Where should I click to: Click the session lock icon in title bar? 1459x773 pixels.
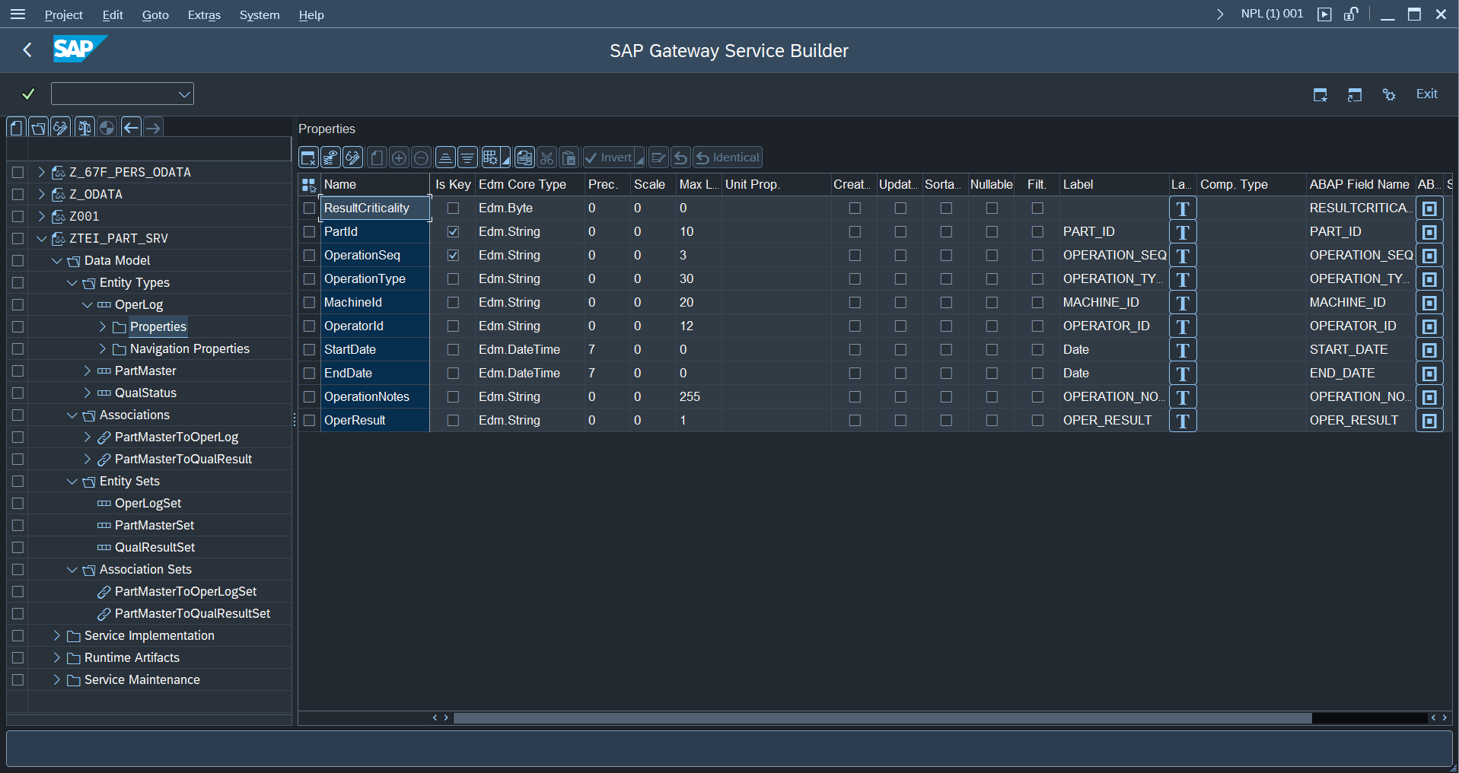coord(1351,14)
